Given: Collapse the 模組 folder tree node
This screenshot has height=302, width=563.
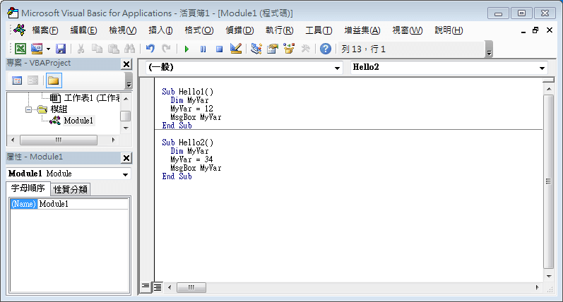Looking at the screenshot, I should 29,109.
